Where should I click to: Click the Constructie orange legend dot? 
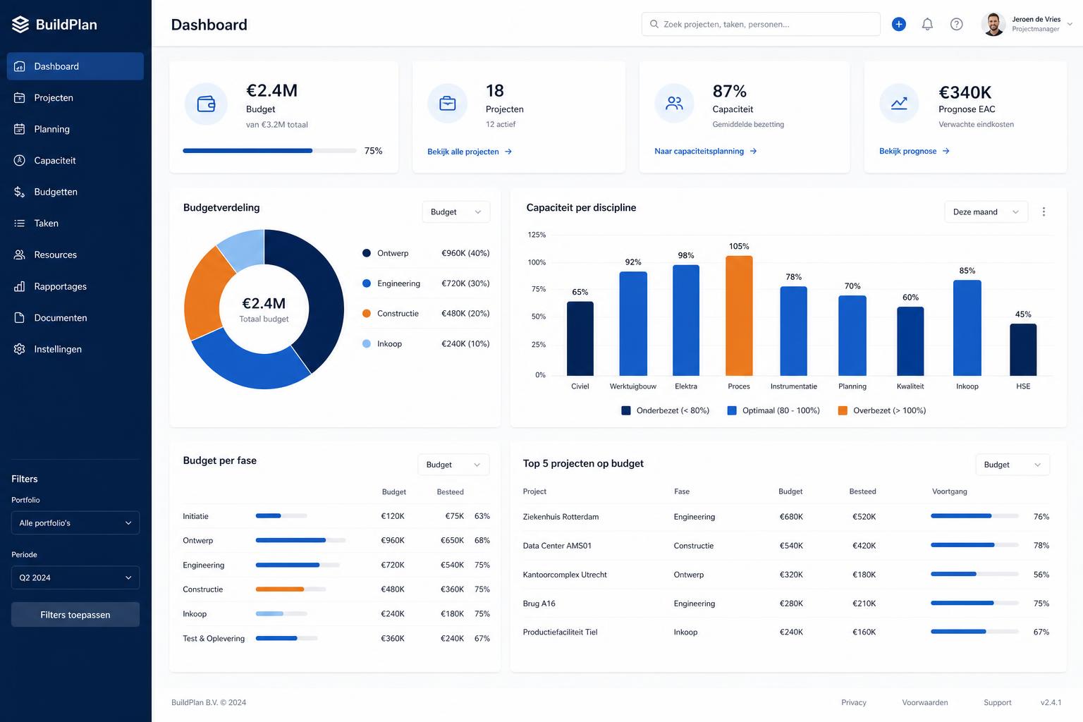367,314
